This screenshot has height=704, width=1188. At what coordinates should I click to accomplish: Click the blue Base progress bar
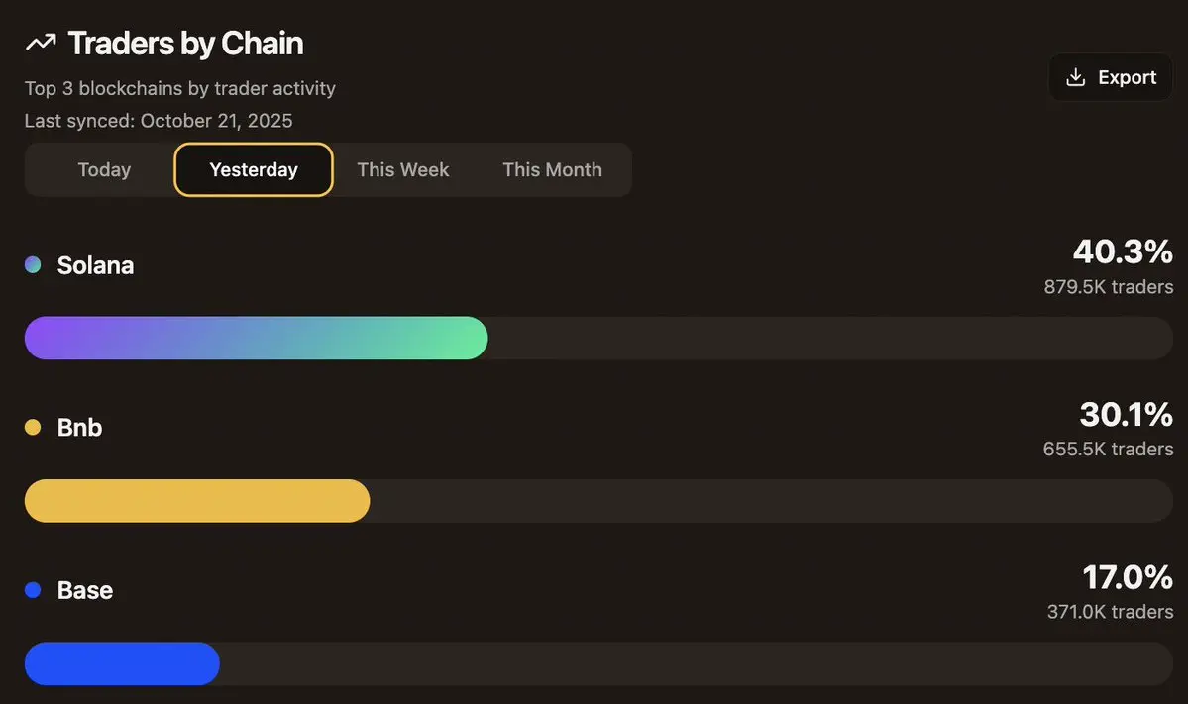(x=122, y=663)
